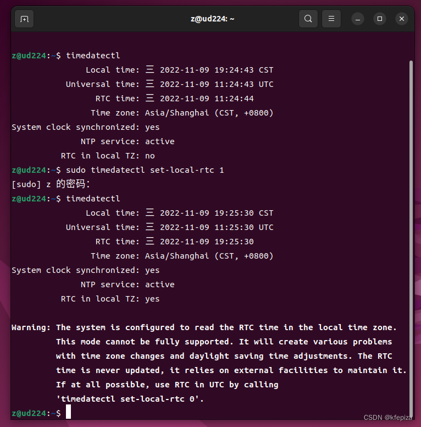Open a new terminal tab

coord(24,19)
